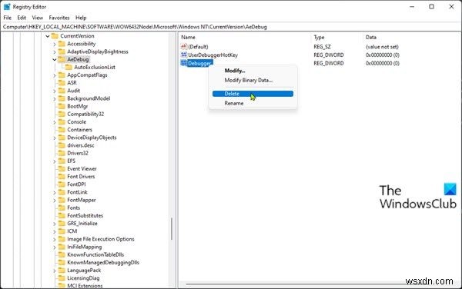This screenshot has height=289, width=462.
Task: Click the AeDebug open folder icon
Action: (x=62, y=59)
